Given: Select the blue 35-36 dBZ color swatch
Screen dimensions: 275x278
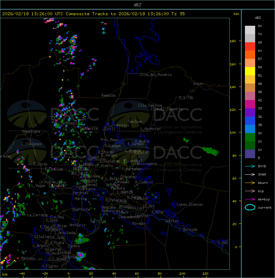Looking at the screenshot, I should (250, 121).
